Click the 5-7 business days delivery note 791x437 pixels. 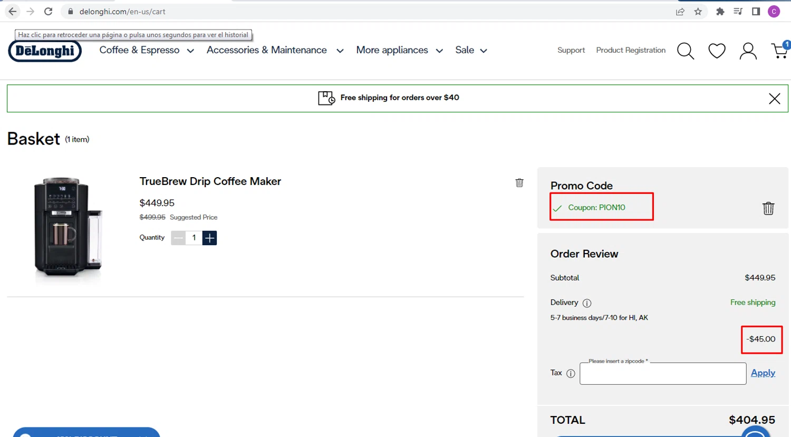599,318
